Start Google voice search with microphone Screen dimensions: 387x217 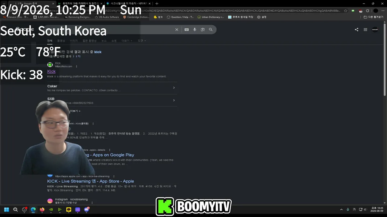pos(195,30)
